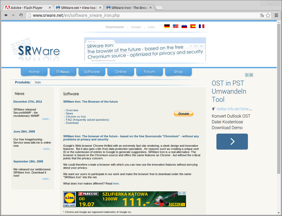Switch site language with the Spanish flag
Viewport: 282px width, 216px height.
coord(193,26)
